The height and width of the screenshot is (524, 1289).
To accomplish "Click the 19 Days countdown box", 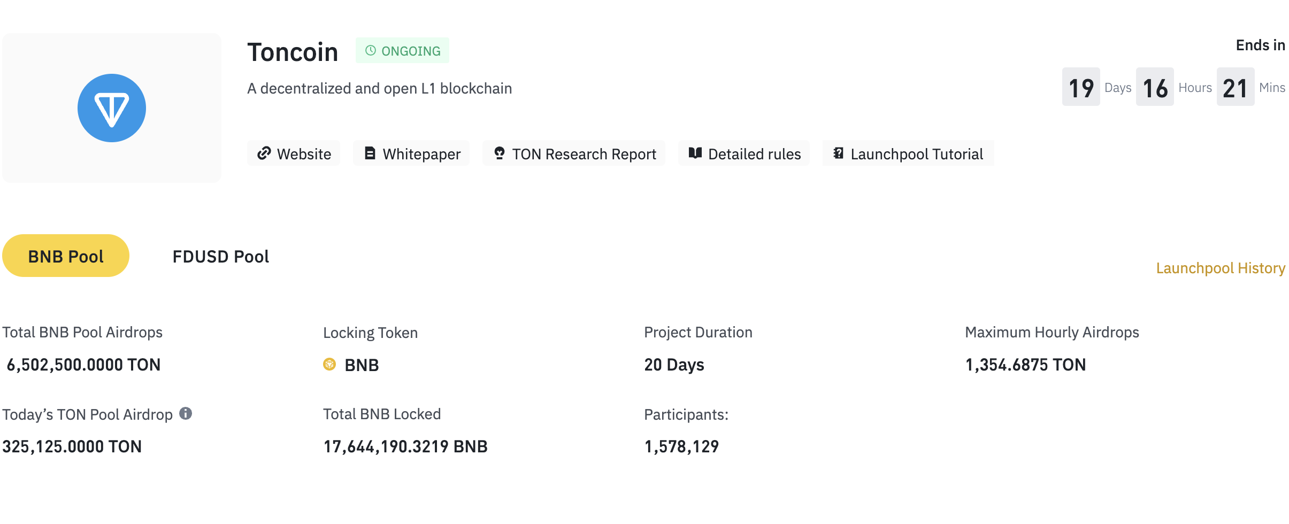I will (1081, 87).
